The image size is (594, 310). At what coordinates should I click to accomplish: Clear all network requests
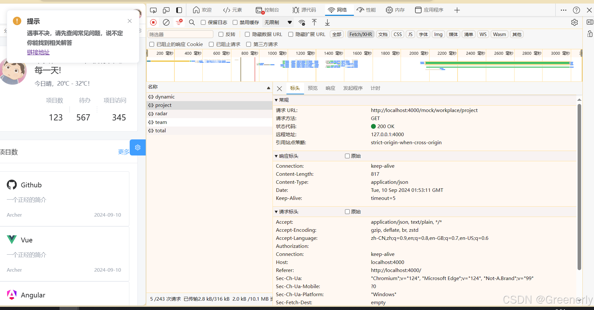coord(166,22)
